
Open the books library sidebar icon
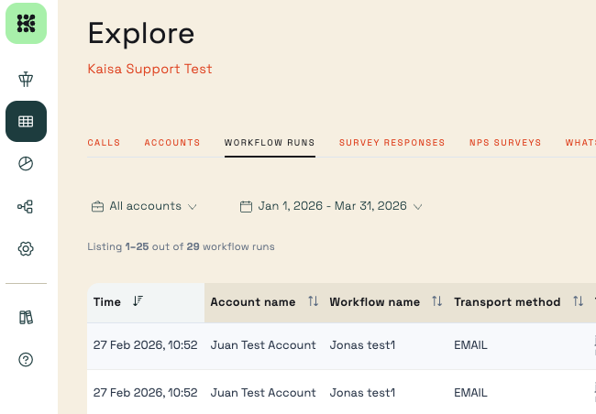(26, 317)
